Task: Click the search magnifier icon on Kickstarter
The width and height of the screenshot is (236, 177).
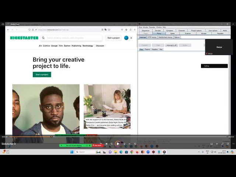Action: point(44,38)
